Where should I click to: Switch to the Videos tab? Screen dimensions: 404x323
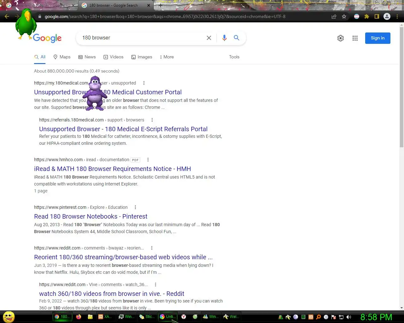[x=114, y=57]
